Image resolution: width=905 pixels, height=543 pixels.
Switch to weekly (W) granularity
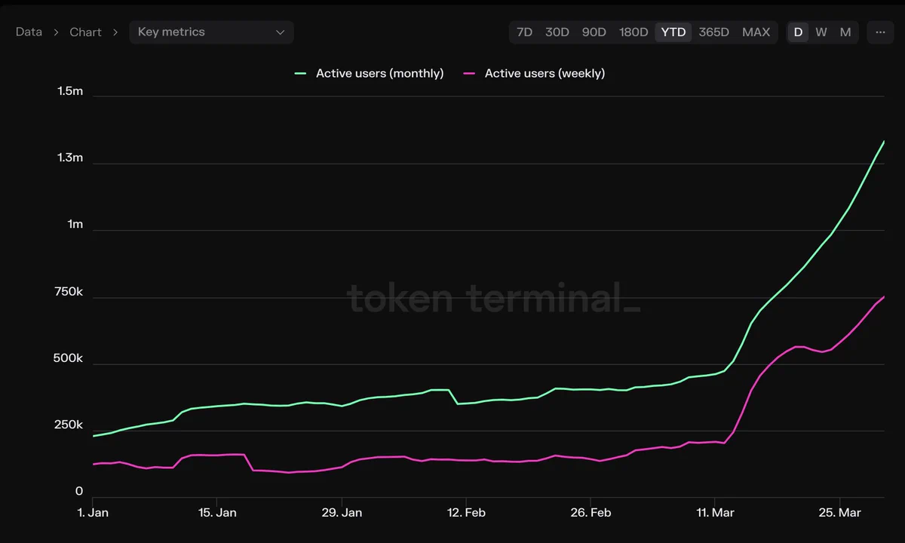coord(821,32)
